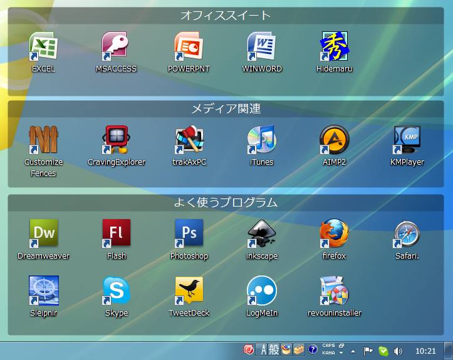Click the 10:21 taskbar clock
This screenshot has height=360, width=453.
425,351
